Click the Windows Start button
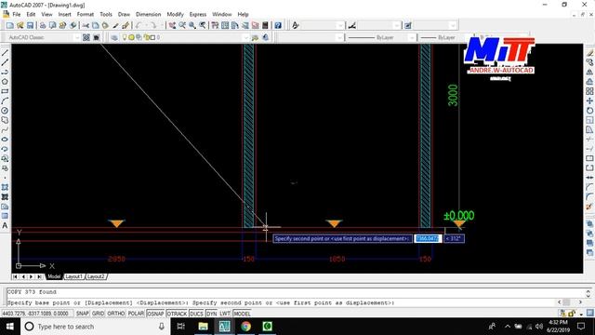Viewport: 595px width, 335px height. (10, 327)
